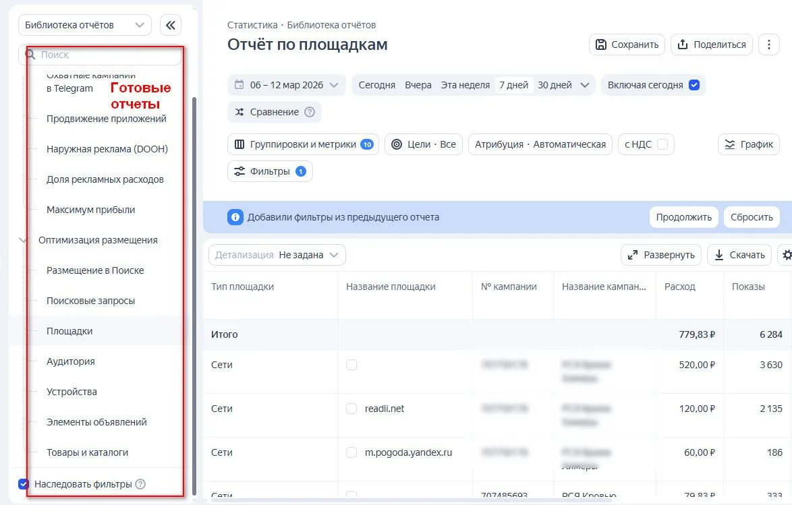Open the Атрибуция · Автоматическая selector
Screen dimensions: 792x505
pos(540,144)
